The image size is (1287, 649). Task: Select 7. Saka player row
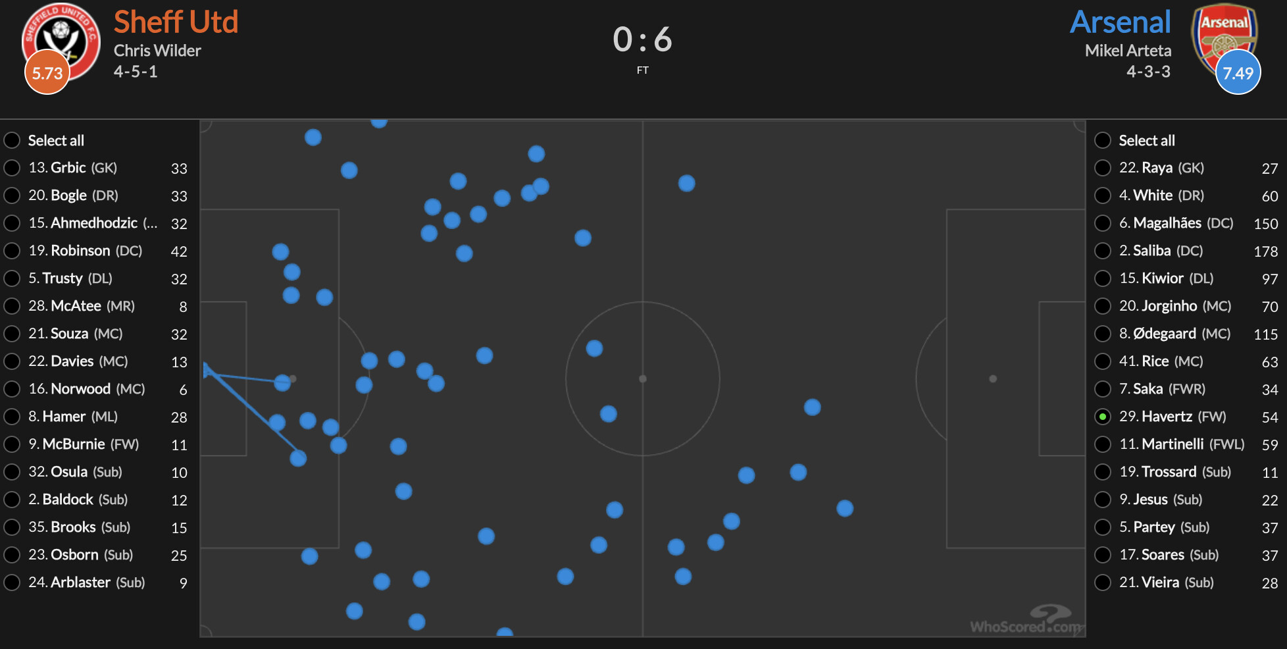pos(1186,389)
